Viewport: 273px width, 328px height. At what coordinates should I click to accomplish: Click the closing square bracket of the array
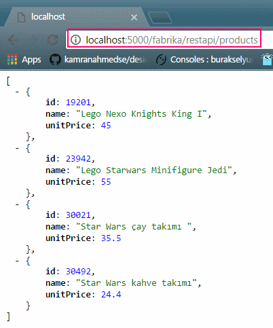pyautogui.click(x=8, y=316)
